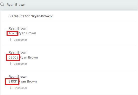Open first Ryan Brown result title
138x95 pixels.
(18, 28)
